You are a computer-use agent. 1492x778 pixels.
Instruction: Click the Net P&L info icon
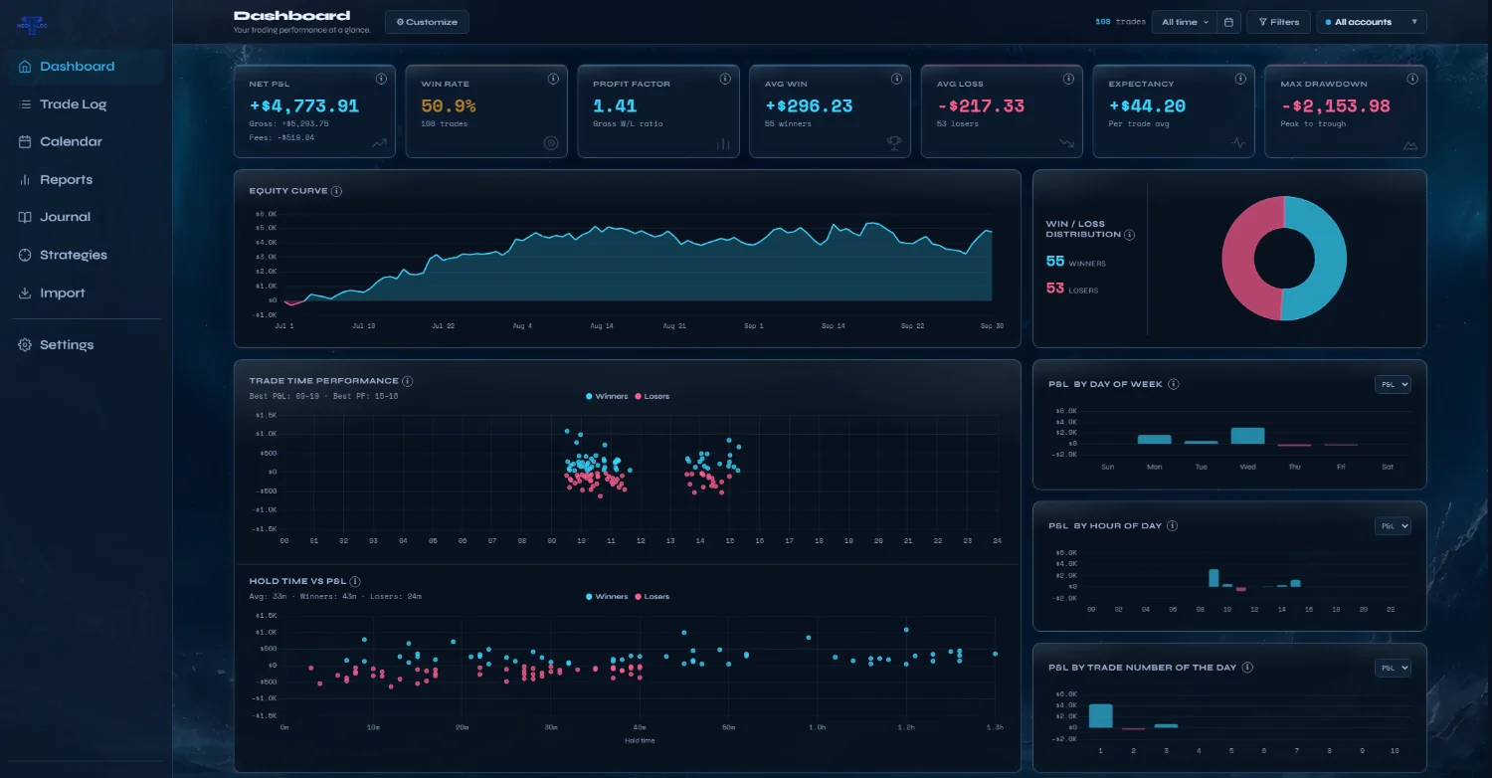[381, 79]
